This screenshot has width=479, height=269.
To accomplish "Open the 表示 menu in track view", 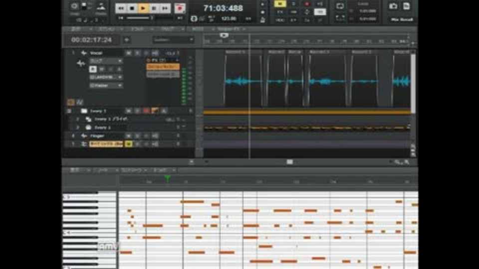I will pyautogui.click(x=76, y=29).
